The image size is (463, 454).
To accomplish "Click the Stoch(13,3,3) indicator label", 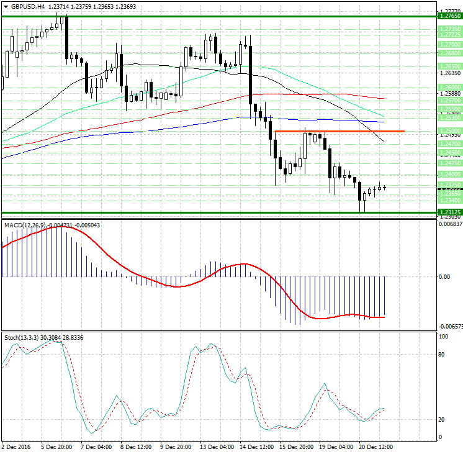I will point(21,337).
